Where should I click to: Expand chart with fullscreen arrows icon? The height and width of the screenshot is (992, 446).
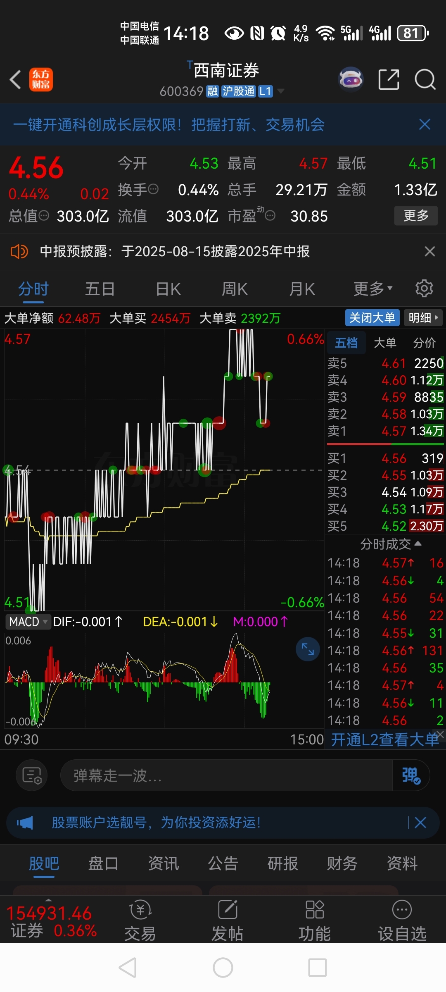coord(308,649)
